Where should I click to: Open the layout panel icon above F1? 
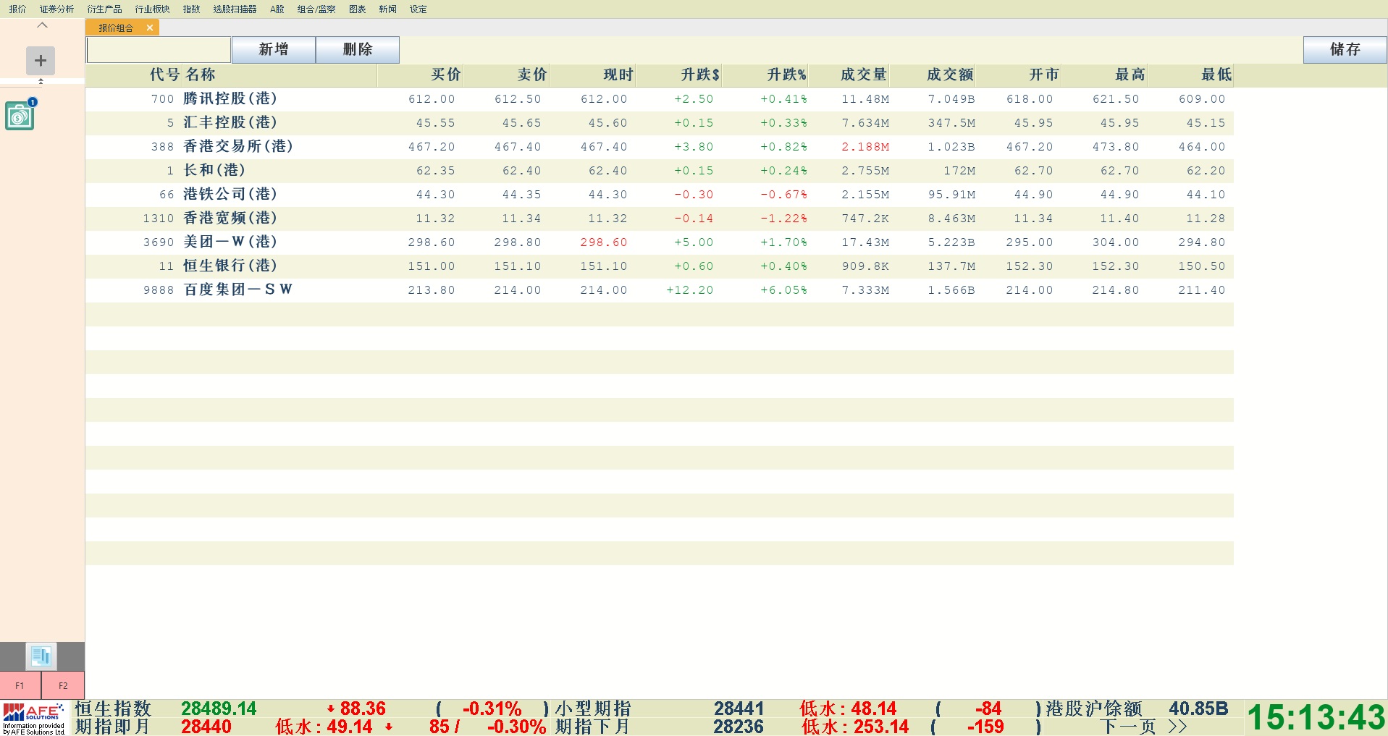point(41,656)
